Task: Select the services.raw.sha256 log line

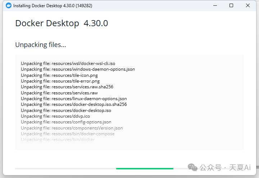Action: coord(67,87)
